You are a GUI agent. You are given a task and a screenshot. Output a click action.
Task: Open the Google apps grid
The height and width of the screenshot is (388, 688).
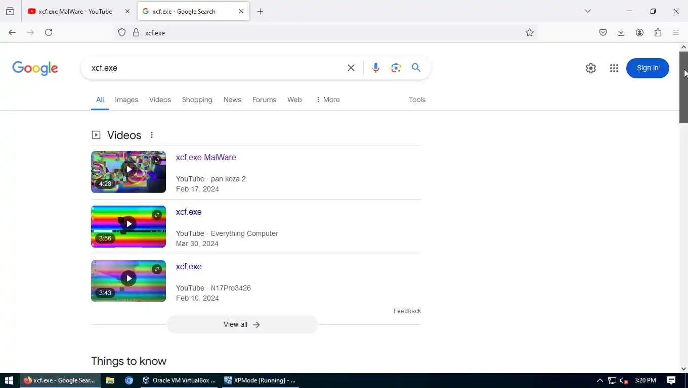[x=614, y=68]
